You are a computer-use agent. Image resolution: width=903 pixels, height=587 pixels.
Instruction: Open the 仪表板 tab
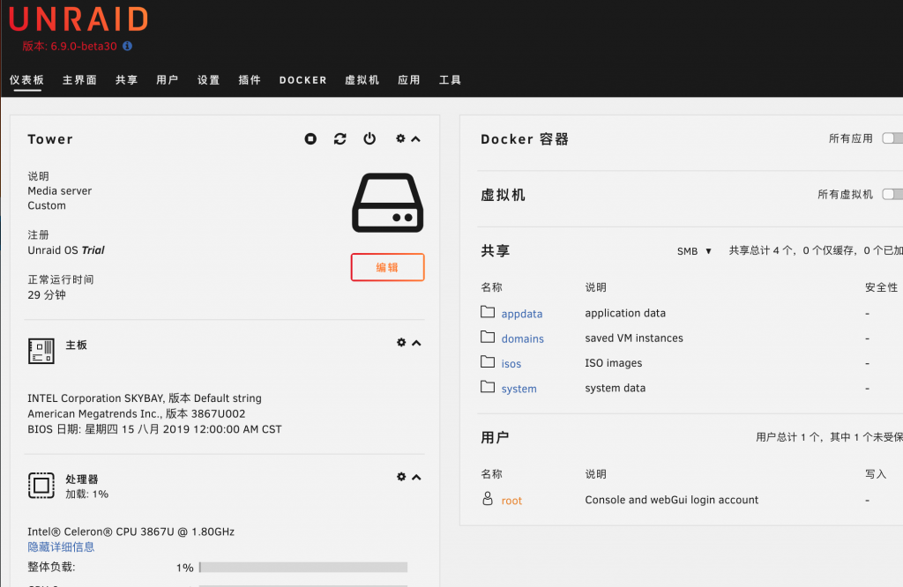coord(26,80)
